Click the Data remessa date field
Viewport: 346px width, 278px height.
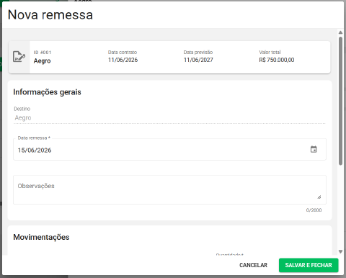169,149
